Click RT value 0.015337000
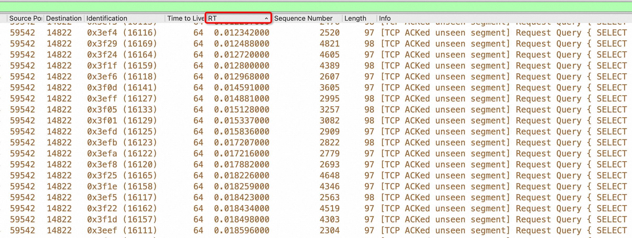Screen dimensions: 632x238 point(242,121)
